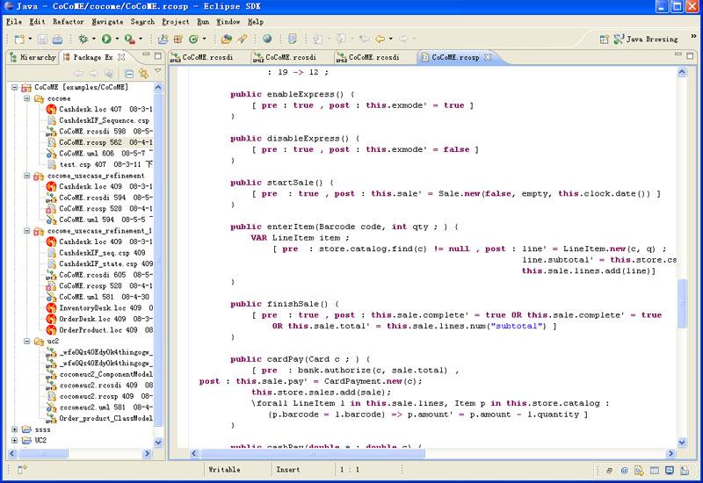Open the Back history dropdown arrow
This screenshot has width=703, height=483.
coord(390,40)
